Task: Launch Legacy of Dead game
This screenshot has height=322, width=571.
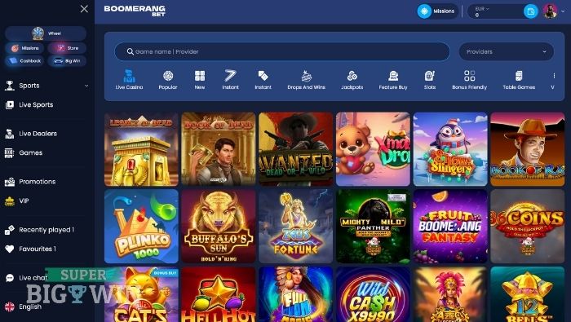Action: point(141,149)
